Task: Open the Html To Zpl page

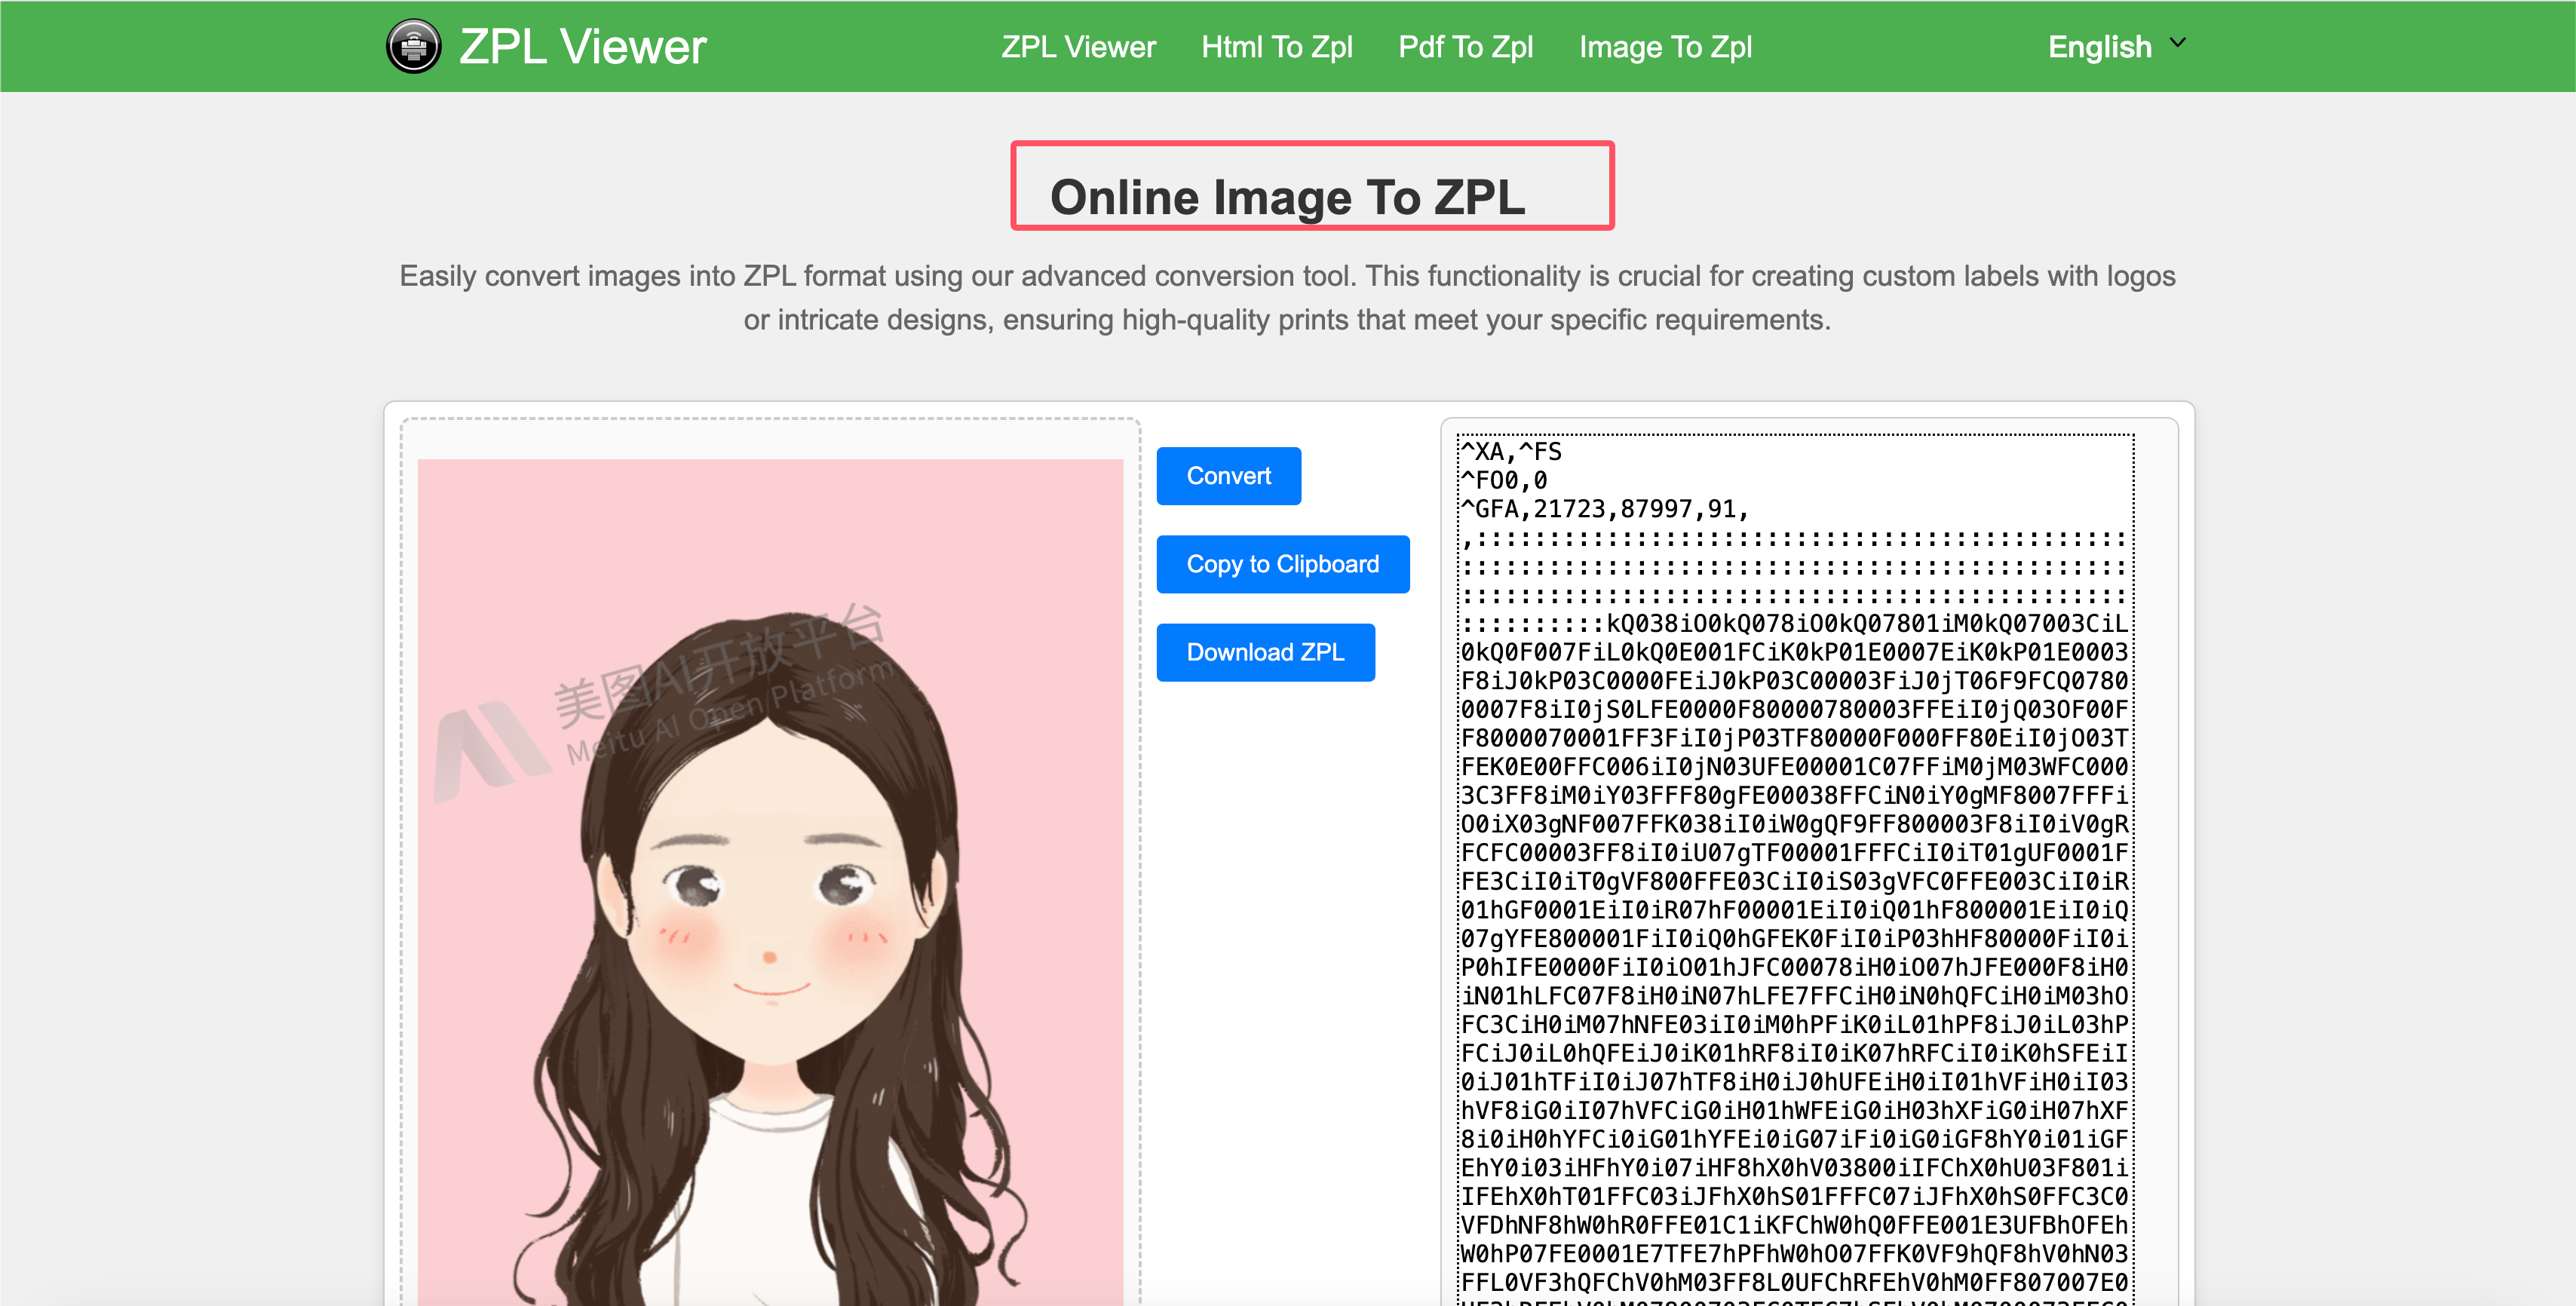Action: pos(1276,47)
